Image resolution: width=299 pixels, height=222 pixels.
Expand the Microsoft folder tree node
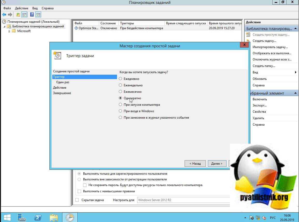(10, 31)
